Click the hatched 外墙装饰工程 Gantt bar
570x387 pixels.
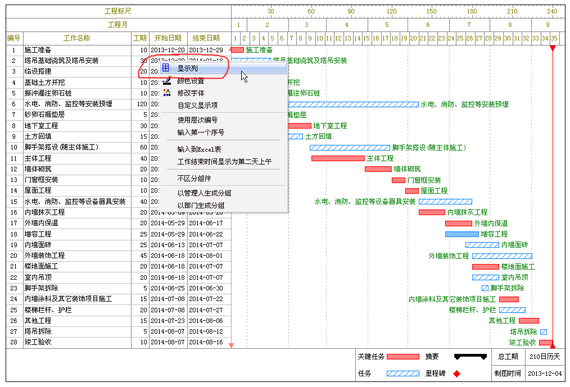(x=502, y=256)
